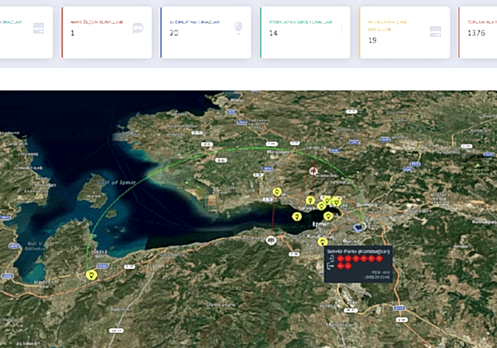Open the card showing the total 1376
497x348 pixels.
[478, 32]
